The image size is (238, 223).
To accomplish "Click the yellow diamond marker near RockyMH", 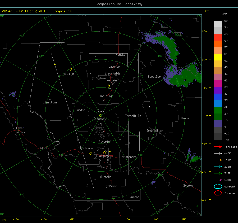I will tap(71, 69).
